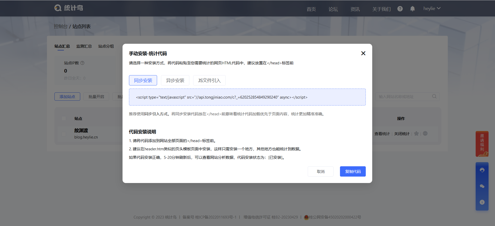The image size is (495, 226).
Task: Close the manual install dialog
Action: pyautogui.click(x=363, y=53)
